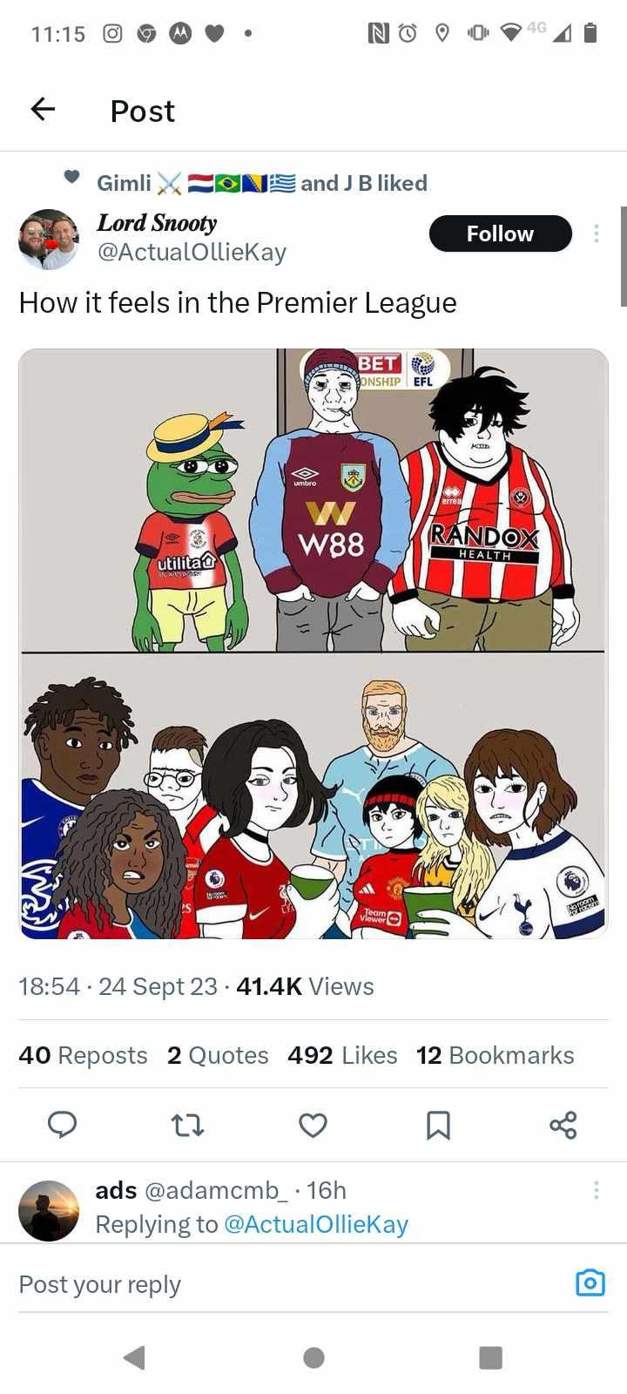Image resolution: width=627 pixels, height=1394 pixels.
Task: Tap the @ActualOllieKay mention in the reply
Action: (316, 1224)
